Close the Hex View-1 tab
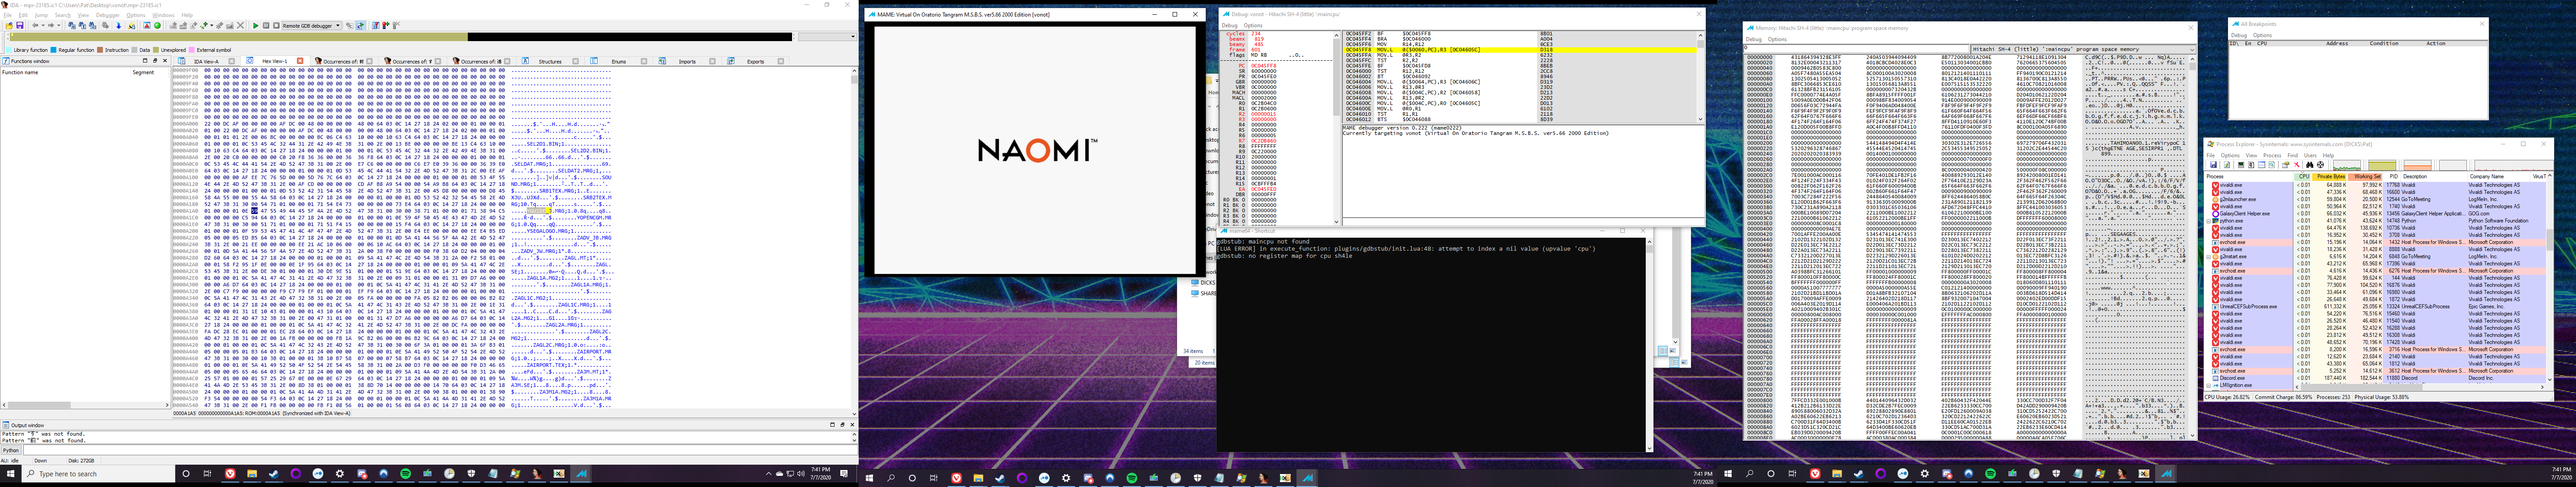The height and width of the screenshot is (487, 2576). (x=300, y=61)
